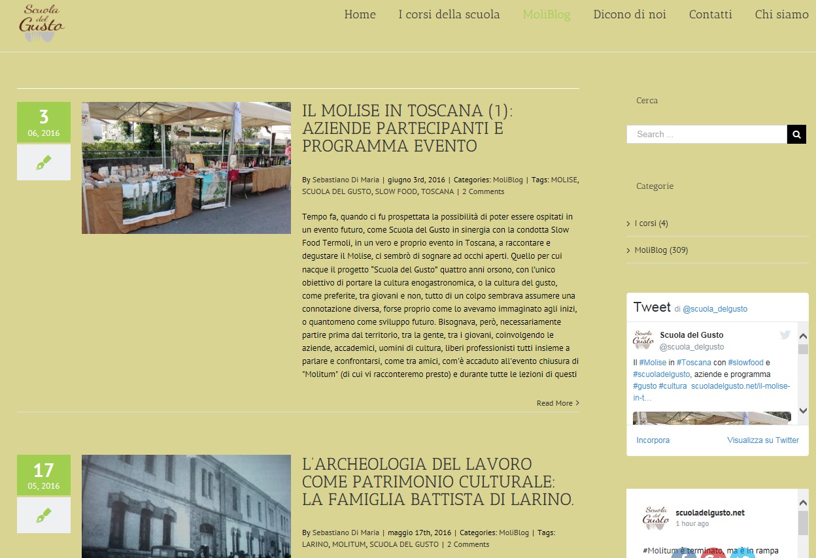The image size is (816, 558).
Task: Click inside the Search input field
Action: point(706,134)
